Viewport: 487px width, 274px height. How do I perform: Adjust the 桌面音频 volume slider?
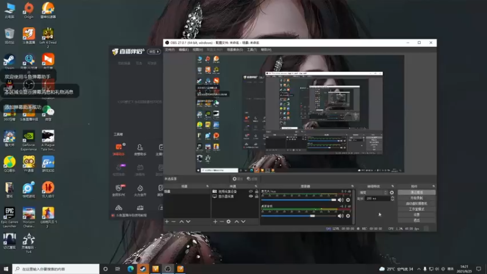pyautogui.click(x=299, y=216)
